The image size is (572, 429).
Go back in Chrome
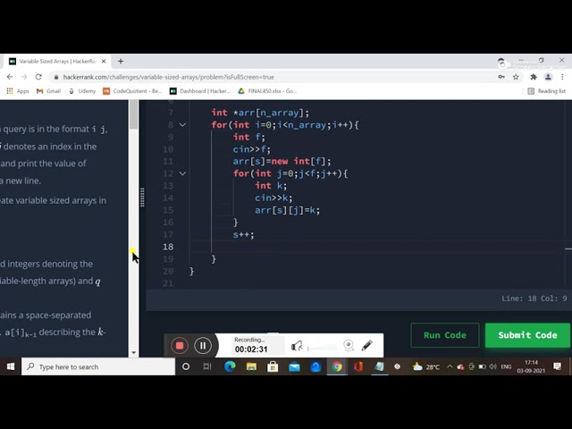10,77
